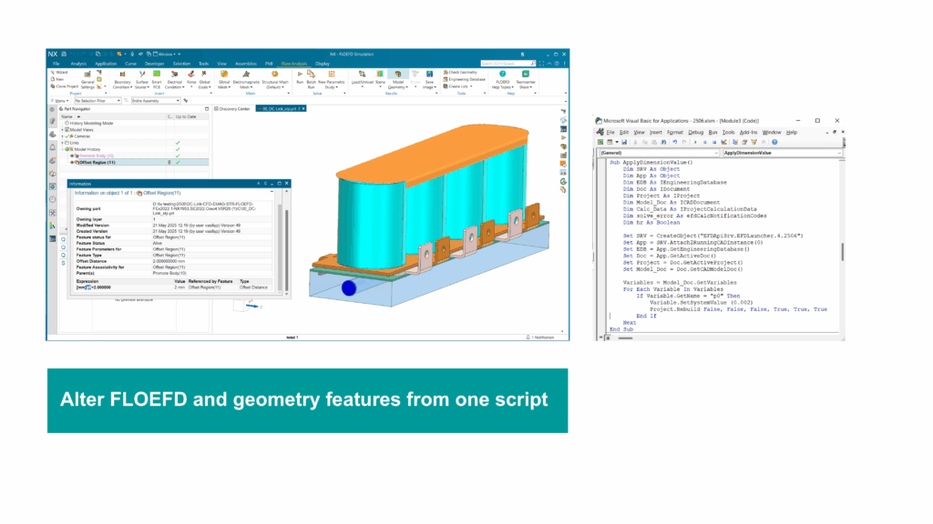The height and width of the screenshot is (524, 933).
Task: Open the No Selection Filter dropdown
Action: tap(101, 100)
